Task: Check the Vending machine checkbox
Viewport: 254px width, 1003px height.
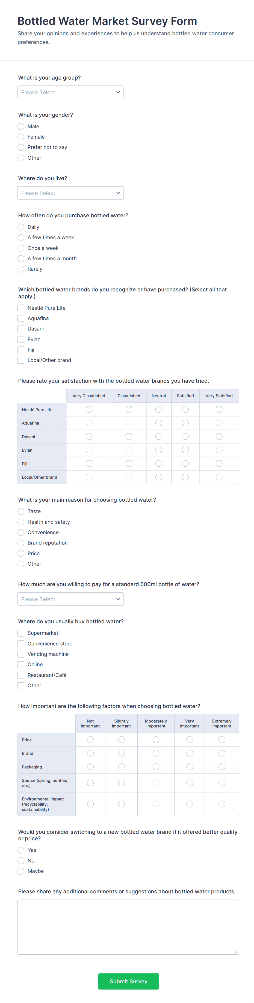Action: point(21,654)
